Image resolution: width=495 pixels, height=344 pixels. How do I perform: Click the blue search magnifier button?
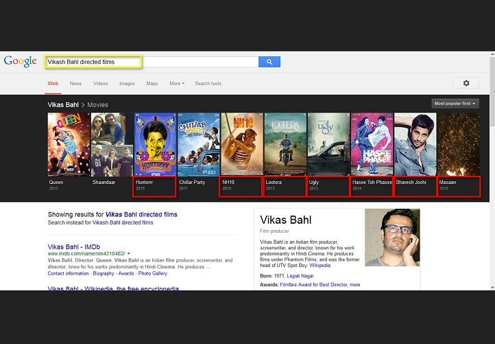point(269,62)
